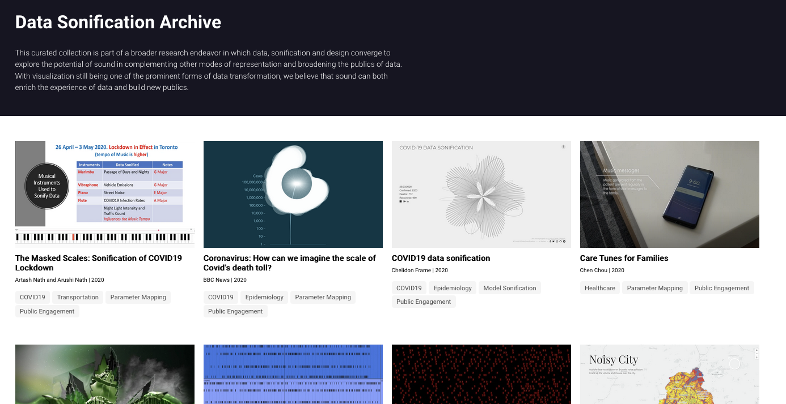This screenshot has height=404, width=786.
Task: Select Public Engagement tag under Care Tunes
Action: coord(721,288)
